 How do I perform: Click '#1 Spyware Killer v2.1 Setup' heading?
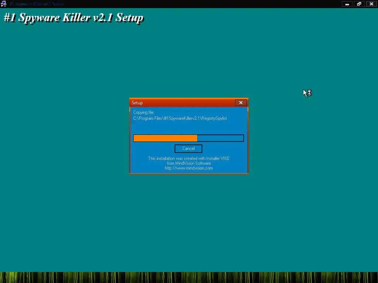tap(74, 18)
